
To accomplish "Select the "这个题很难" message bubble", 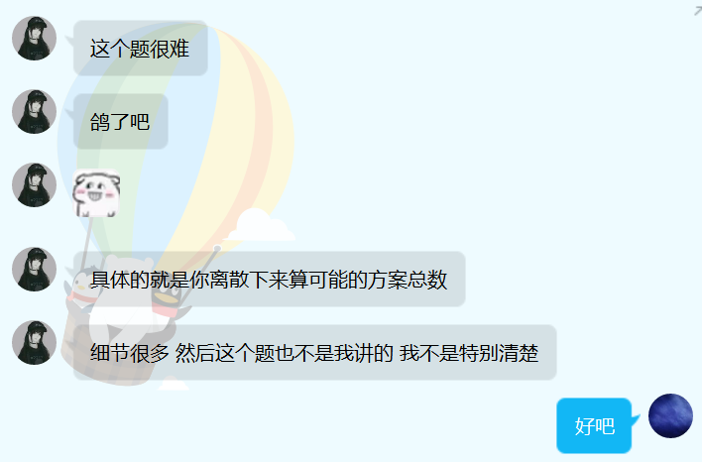I will coord(141,48).
